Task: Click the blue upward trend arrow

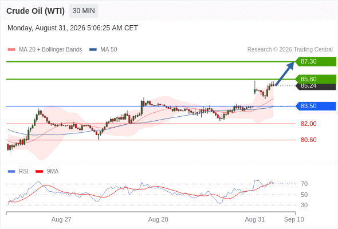Action: tap(285, 74)
